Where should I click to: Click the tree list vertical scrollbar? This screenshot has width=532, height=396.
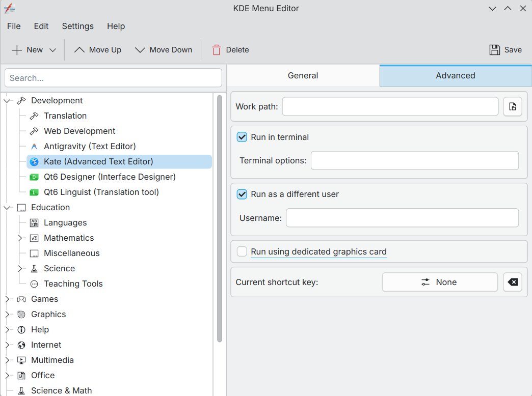[x=220, y=219]
